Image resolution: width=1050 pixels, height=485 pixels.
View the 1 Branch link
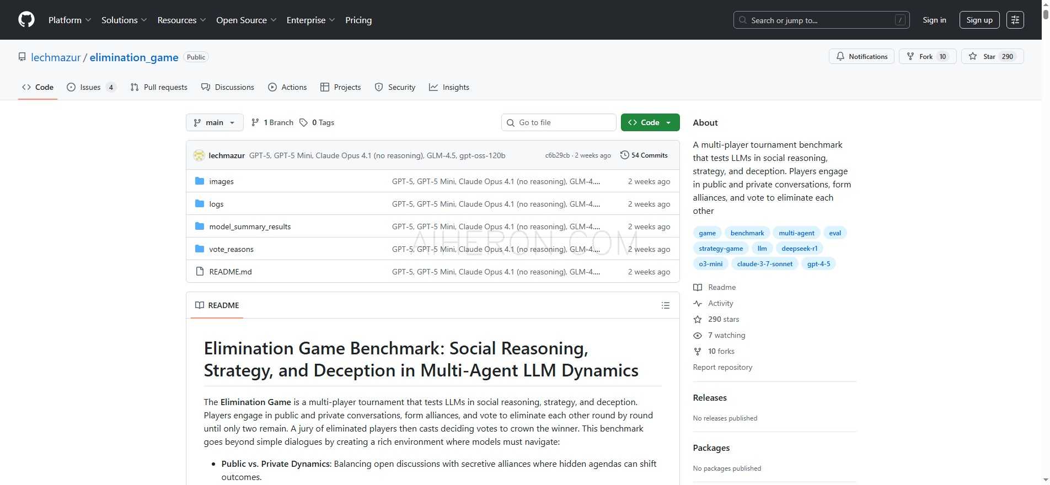coord(272,122)
